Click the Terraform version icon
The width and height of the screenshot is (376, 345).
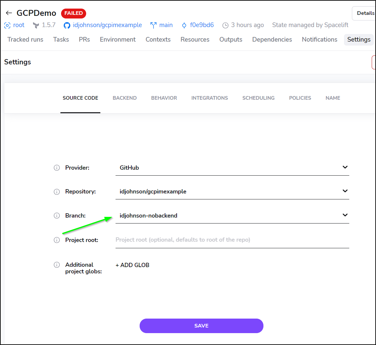[36, 25]
